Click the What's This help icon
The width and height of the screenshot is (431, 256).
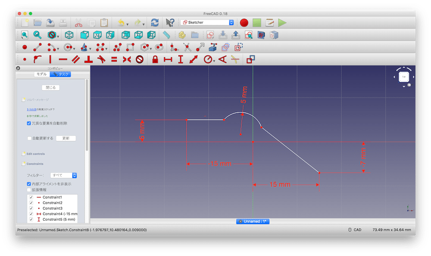tap(170, 22)
